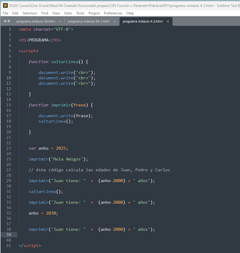Open the Selection menu

pos(30,13)
